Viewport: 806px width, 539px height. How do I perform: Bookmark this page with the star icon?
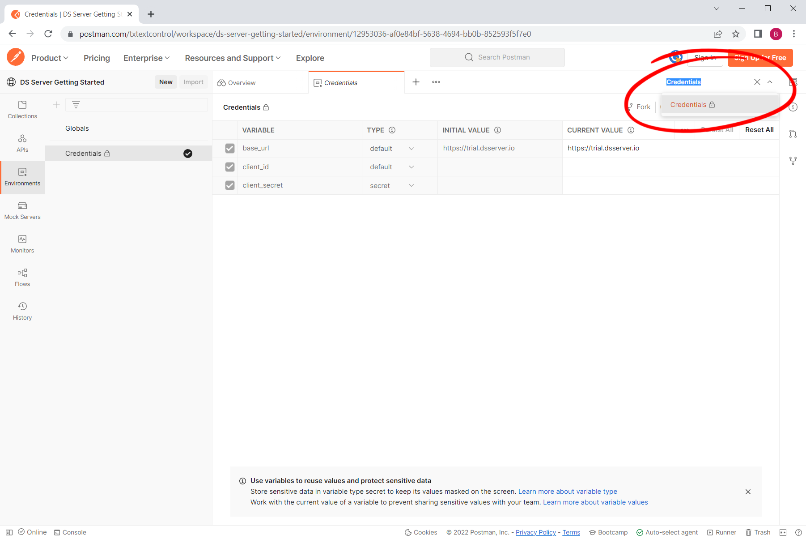736,34
